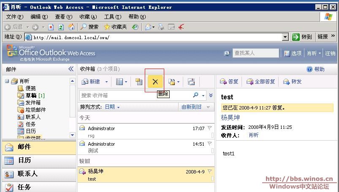This screenshot has height=192, width=339.
Task: Click the 全部答复 button
Action: pyautogui.click(x=261, y=82)
